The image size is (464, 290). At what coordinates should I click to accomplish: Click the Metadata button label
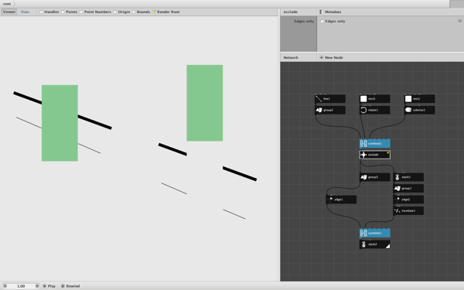333,12
